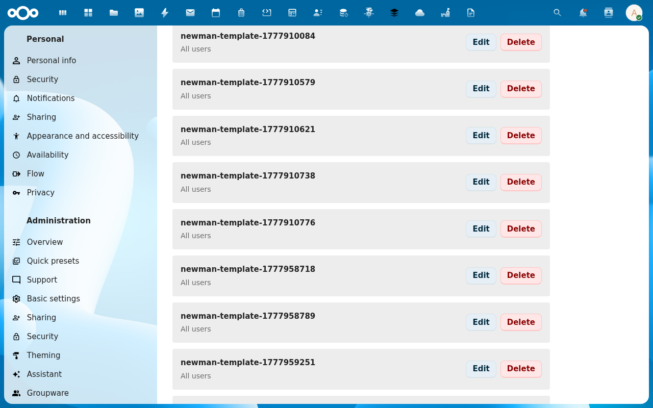This screenshot has width=653, height=408.
Task: Open the search magnifier in header
Action: coord(558,13)
